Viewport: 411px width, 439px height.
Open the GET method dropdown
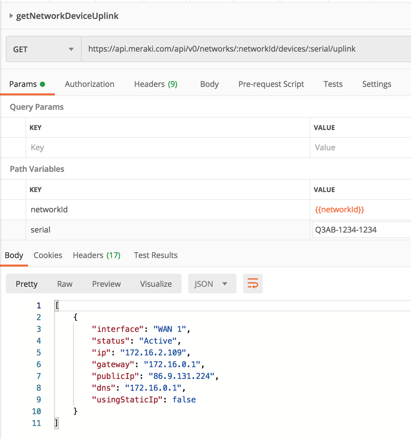[43, 50]
